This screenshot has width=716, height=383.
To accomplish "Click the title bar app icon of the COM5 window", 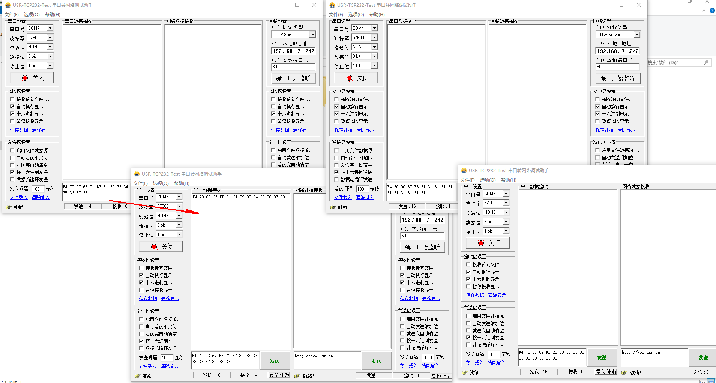I will click(137, 174).
